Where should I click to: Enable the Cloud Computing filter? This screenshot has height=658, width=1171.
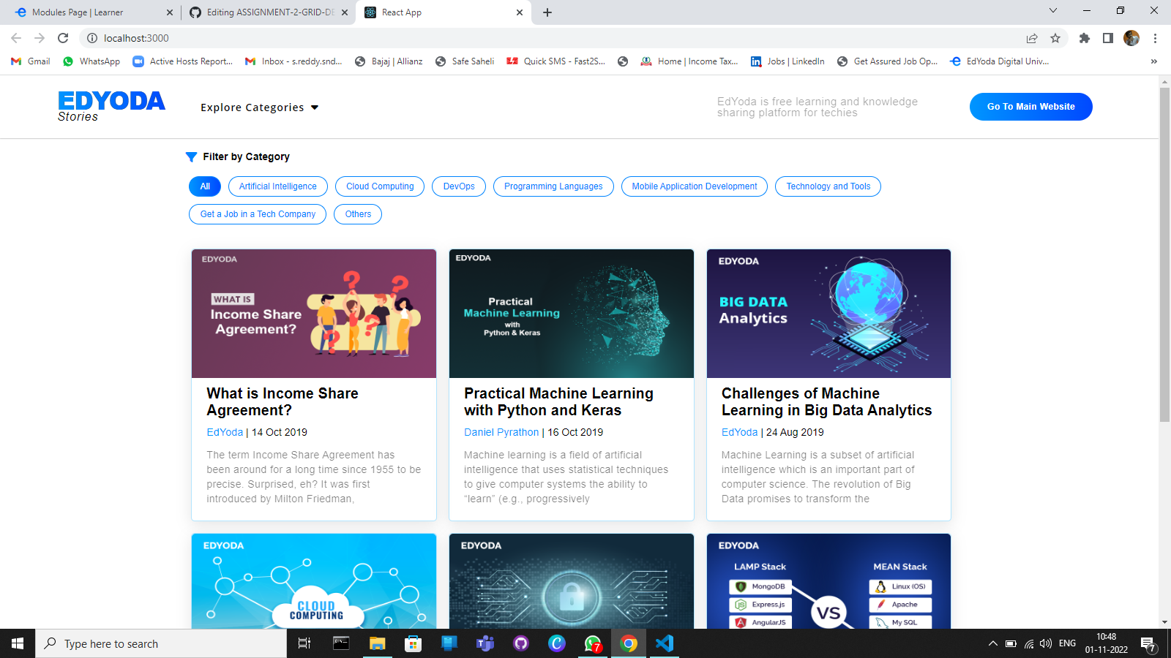[x=380, y=186]
